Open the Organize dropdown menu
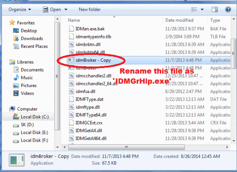The width and height of the screenshot is (237, 172). click(x=20, y=10)
